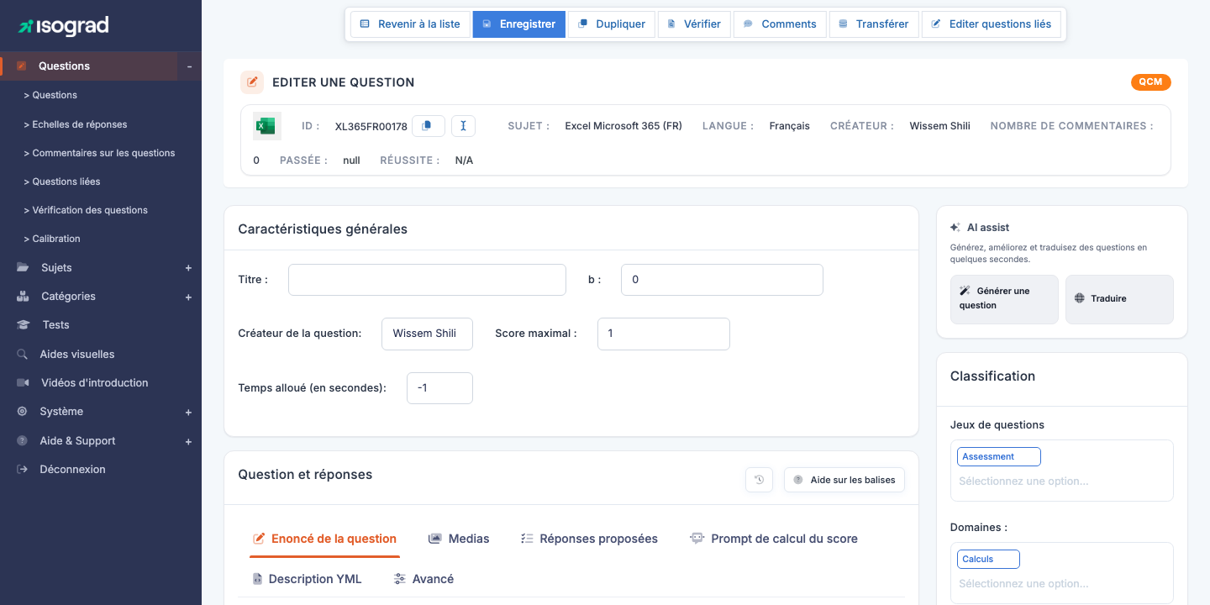Image resolution: width=1210 pixels, height=605 pixels.
Task: Click the Sujets folder icon
Action: pos(23,268)
